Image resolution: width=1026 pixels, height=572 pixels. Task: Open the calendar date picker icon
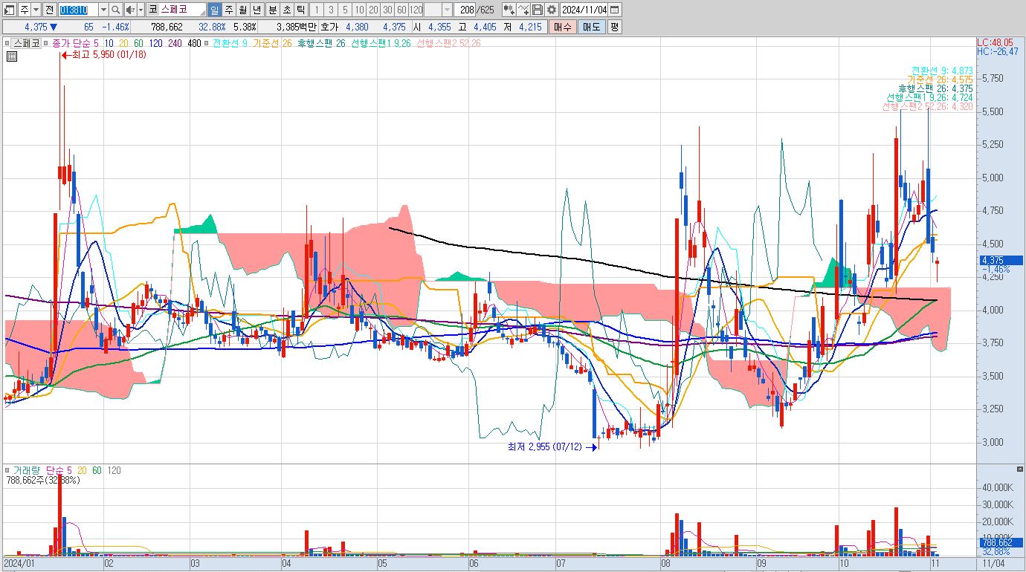pyautogui.click(x=614, y=10)
